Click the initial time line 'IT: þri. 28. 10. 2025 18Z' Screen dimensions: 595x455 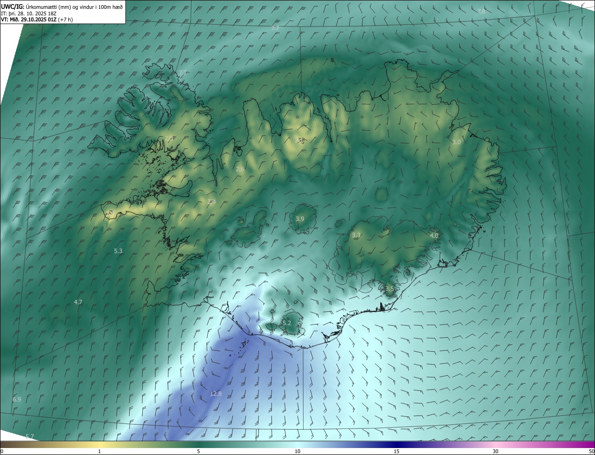tap(29, 13)
